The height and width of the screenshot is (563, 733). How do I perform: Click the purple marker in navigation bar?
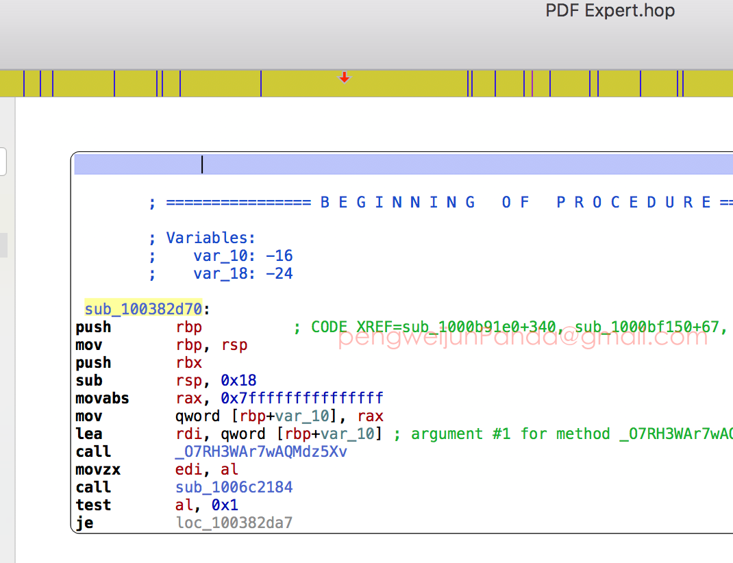pos(532,84)
